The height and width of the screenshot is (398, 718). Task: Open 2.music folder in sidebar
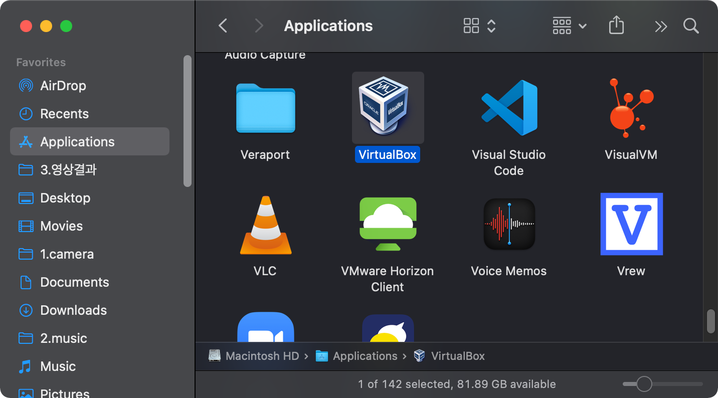point(90,338)
